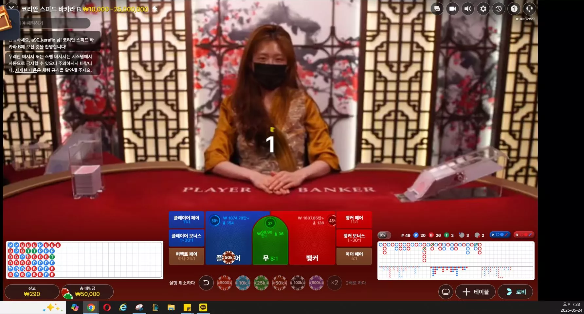Viewport: 584px width, 314px height.
Task: Collapse the table with top-left chevron
Action: 11,7
